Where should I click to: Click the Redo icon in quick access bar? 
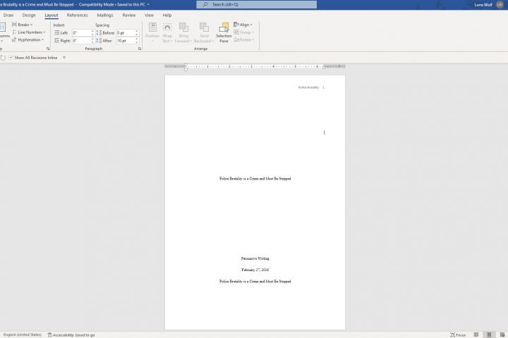[x=3, y=58]
